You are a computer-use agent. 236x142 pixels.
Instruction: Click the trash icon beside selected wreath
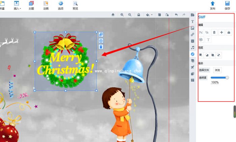click(x=101, y=47)
